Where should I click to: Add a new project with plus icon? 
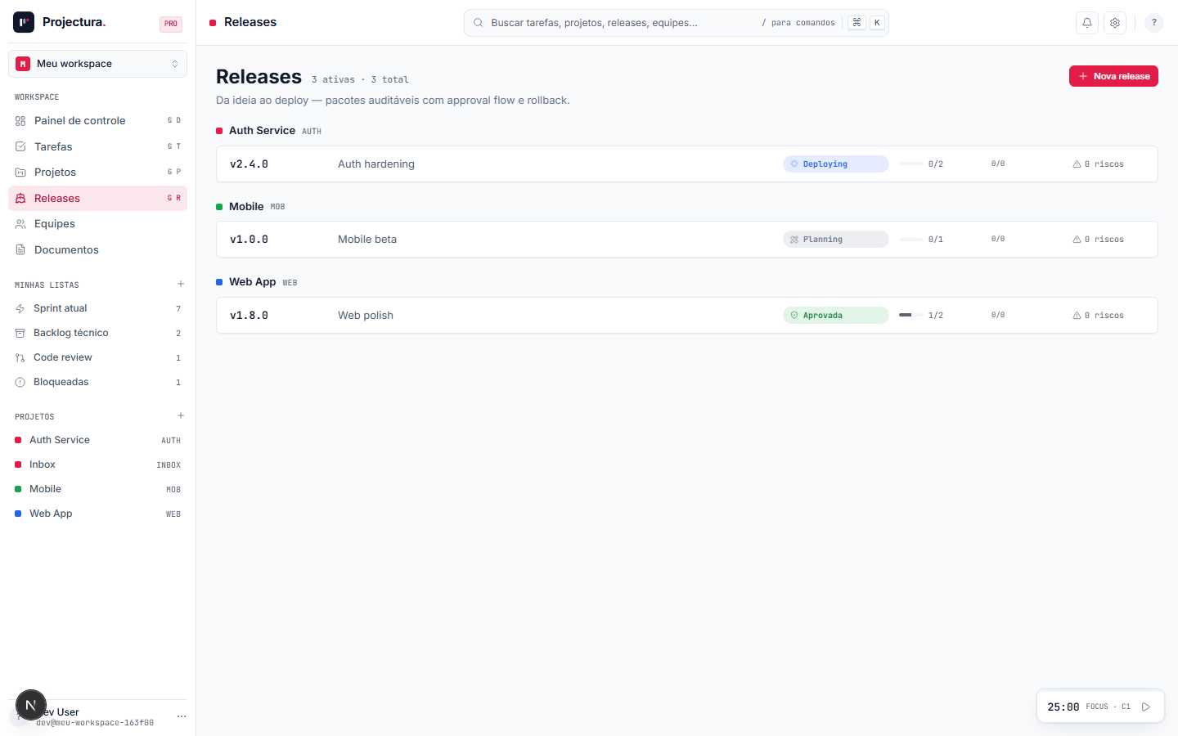click(x=181, y=416)
